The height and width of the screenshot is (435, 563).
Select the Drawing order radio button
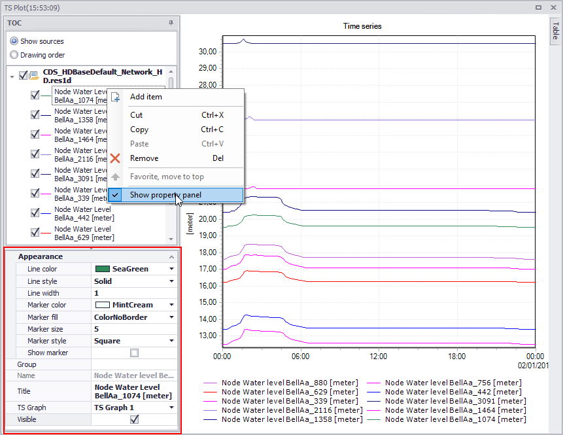14,54
